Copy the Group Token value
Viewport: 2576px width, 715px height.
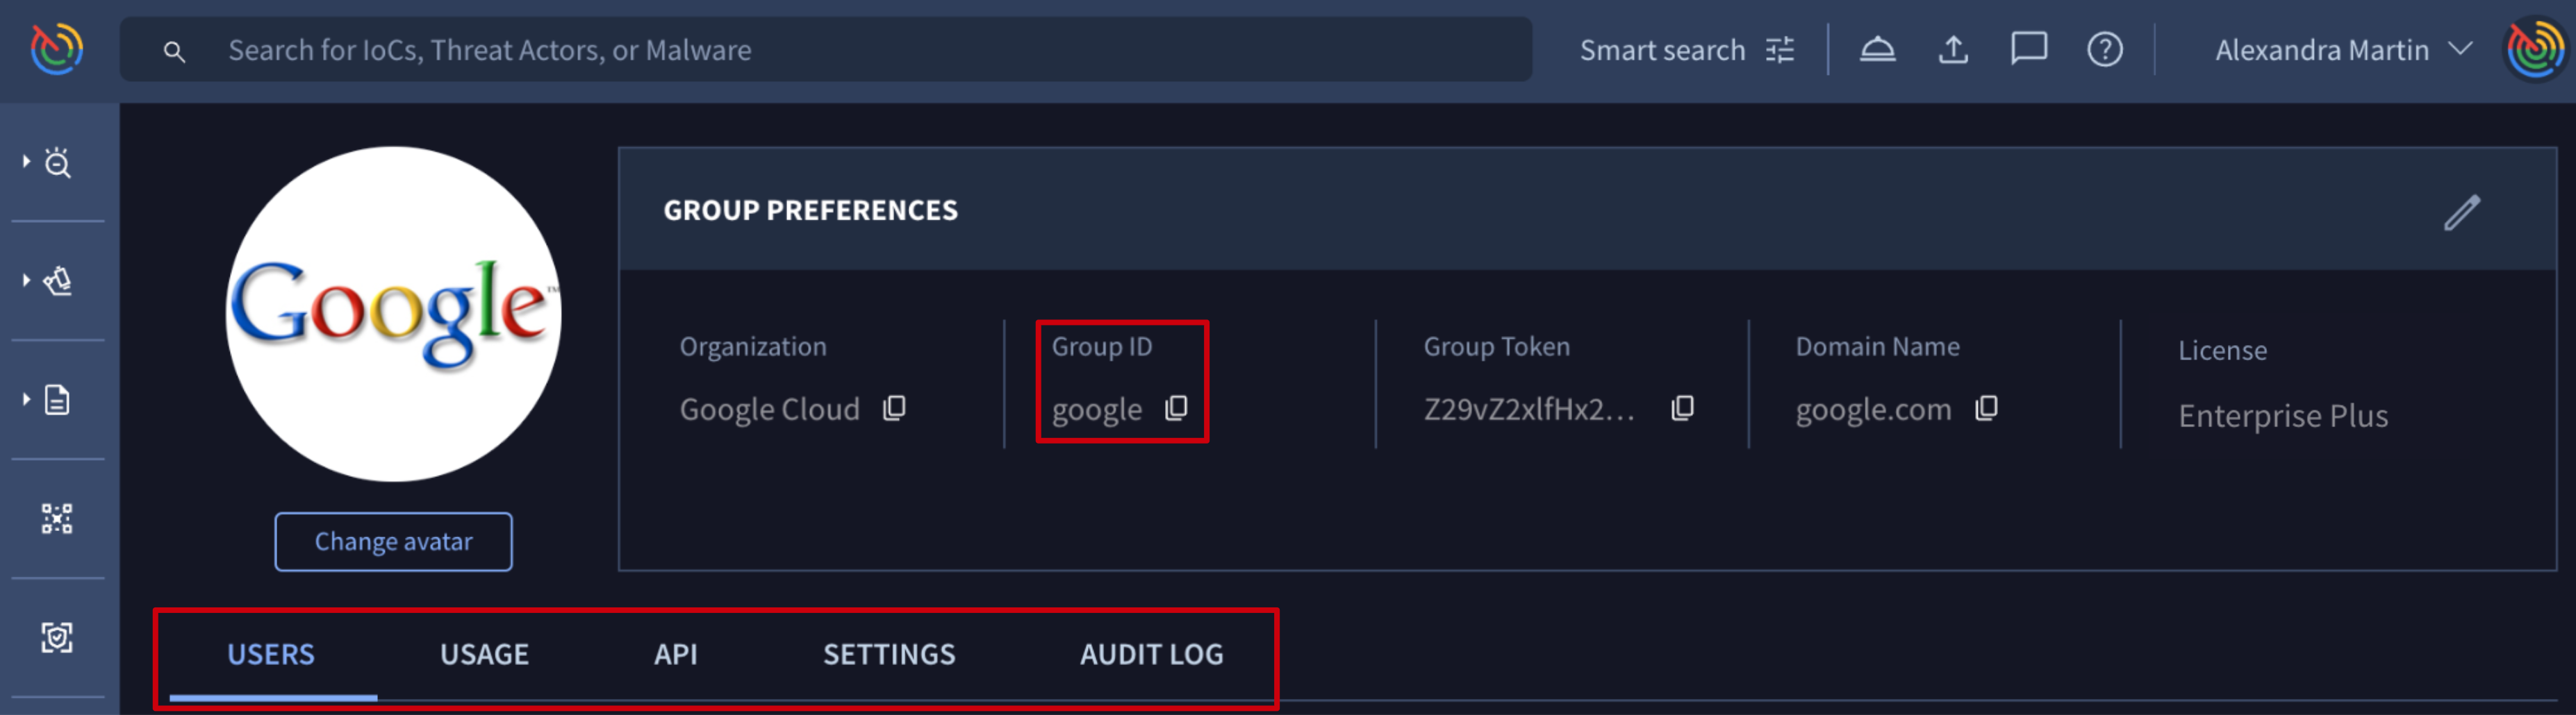click(1682, 407)
